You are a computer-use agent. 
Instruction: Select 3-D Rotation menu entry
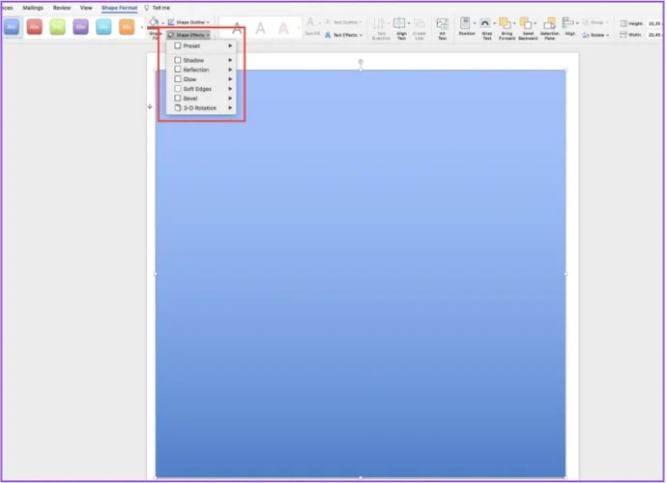click(202, 108)
